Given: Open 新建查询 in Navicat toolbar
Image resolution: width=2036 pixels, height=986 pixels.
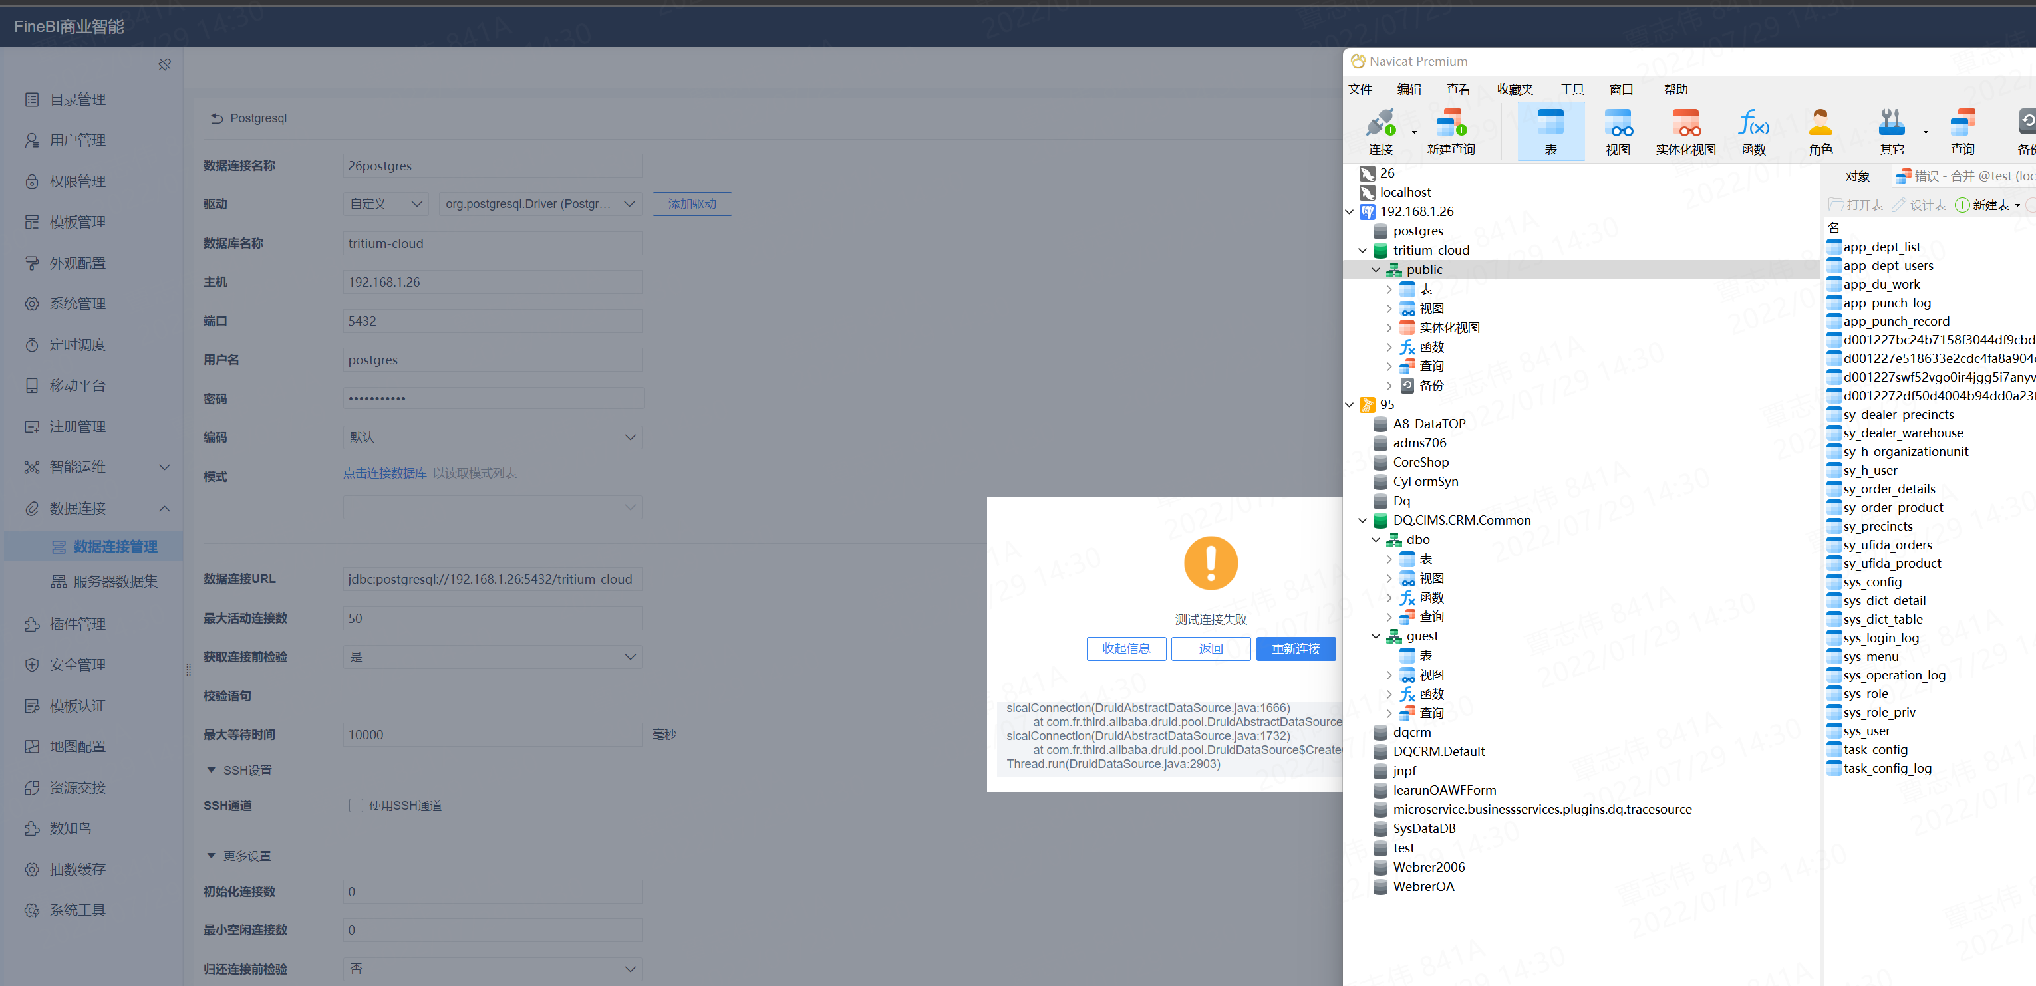Looking at the screenshot, I should (x=1450, y=132).
